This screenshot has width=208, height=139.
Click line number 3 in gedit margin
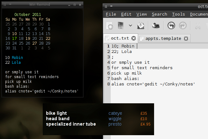[x=109, y=57]
